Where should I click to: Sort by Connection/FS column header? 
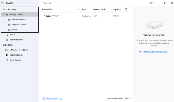(x=100, y=9)
